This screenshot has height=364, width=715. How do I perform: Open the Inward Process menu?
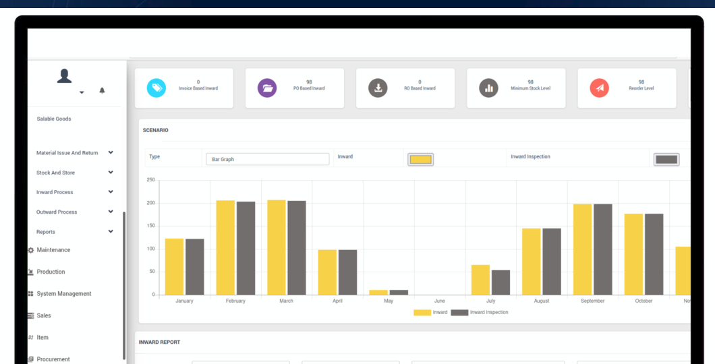(55, 192)
